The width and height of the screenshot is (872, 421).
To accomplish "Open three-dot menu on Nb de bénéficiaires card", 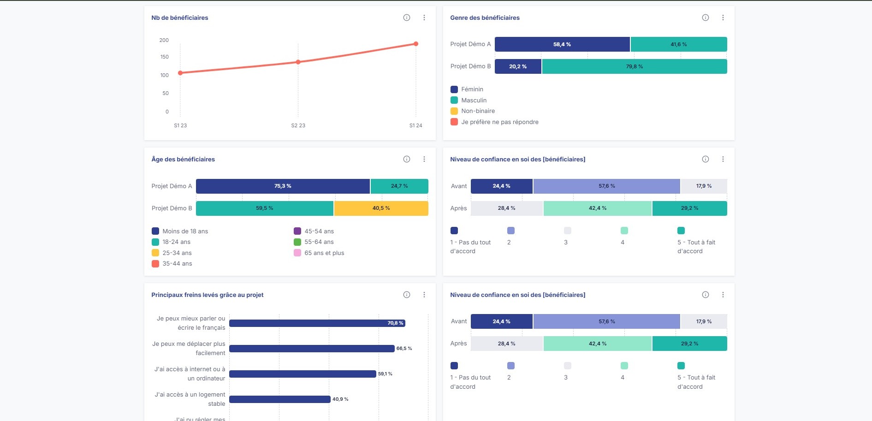I will click(424, 18).
